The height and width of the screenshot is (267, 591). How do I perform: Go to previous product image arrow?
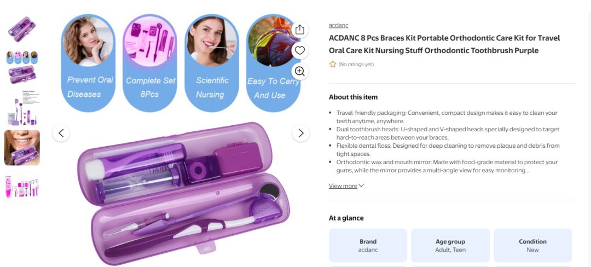(x=61, y=133)
